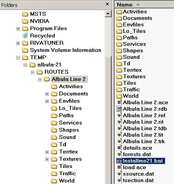Expand the Textures subfolder in tree
174x184 pixels.
[47, 159]
